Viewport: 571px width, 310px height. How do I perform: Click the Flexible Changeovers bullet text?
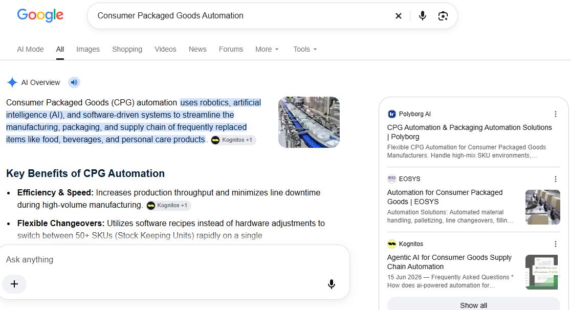tap(171, 229)
